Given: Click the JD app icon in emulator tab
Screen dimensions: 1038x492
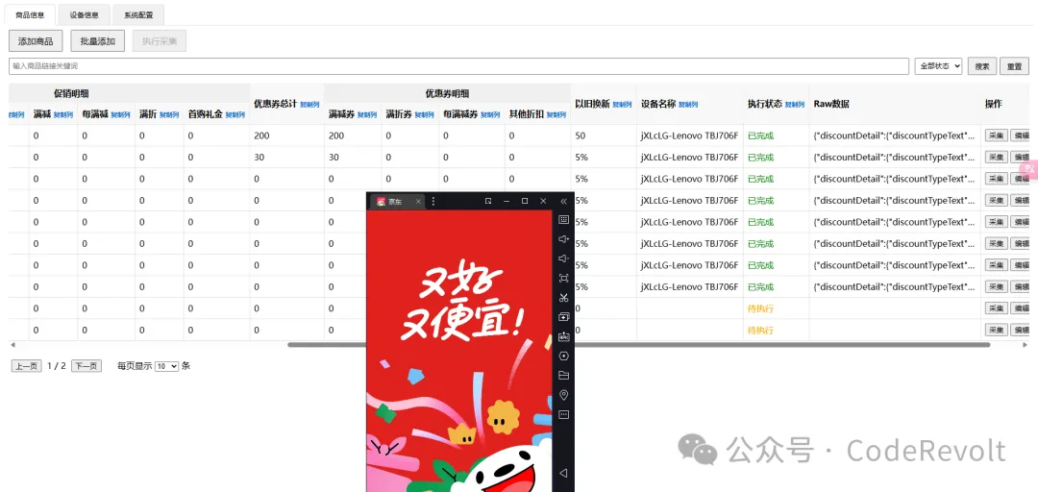Looking at the screenshot, I should 381,201.
